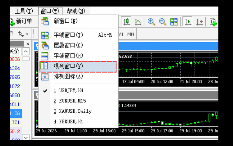Select the price row ending 1072
Image resolution: width=233 pixels, height=146 pixels.
(16, 86)
